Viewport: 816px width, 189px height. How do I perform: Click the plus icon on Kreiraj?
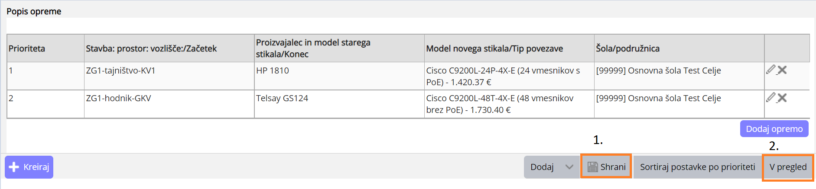coord(14,167)
